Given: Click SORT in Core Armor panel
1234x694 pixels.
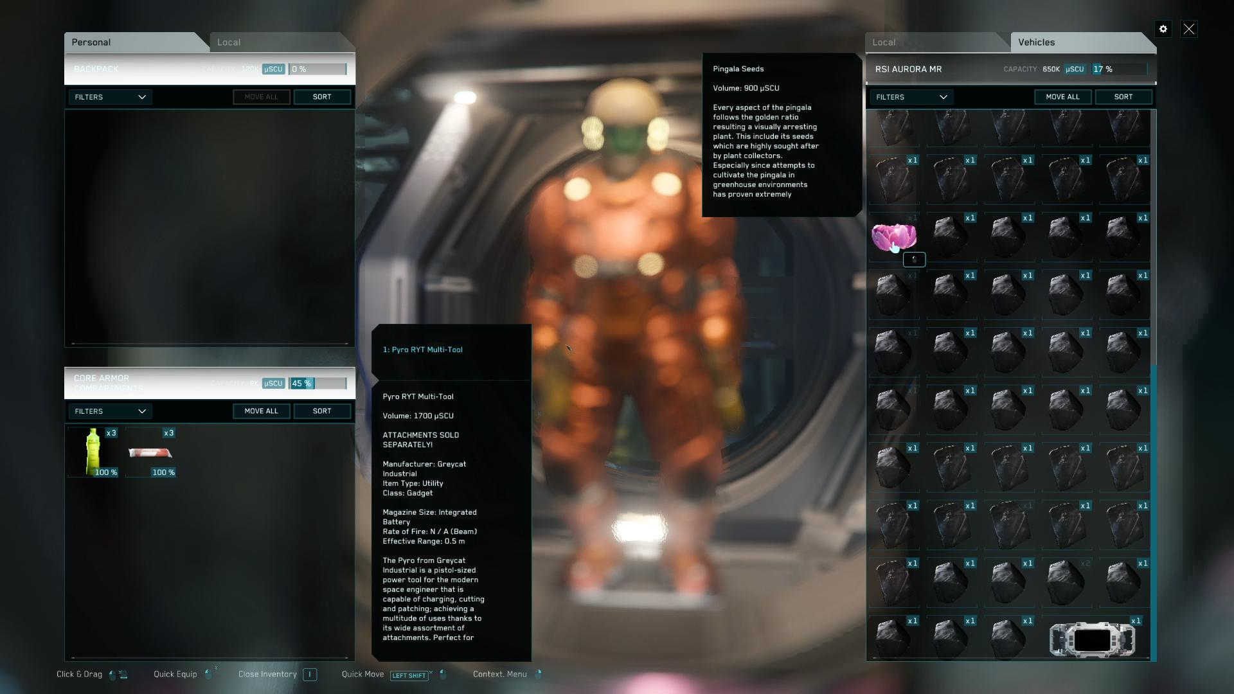Looking at the screenshot, I should point(322,411).
